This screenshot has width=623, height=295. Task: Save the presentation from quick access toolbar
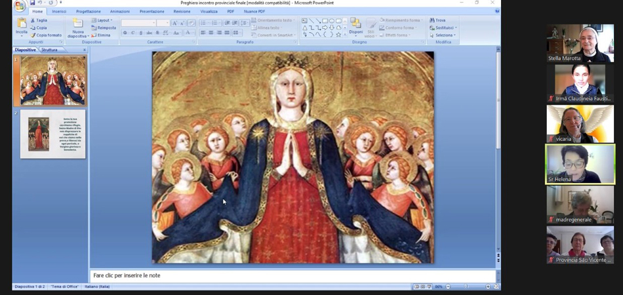33,3
